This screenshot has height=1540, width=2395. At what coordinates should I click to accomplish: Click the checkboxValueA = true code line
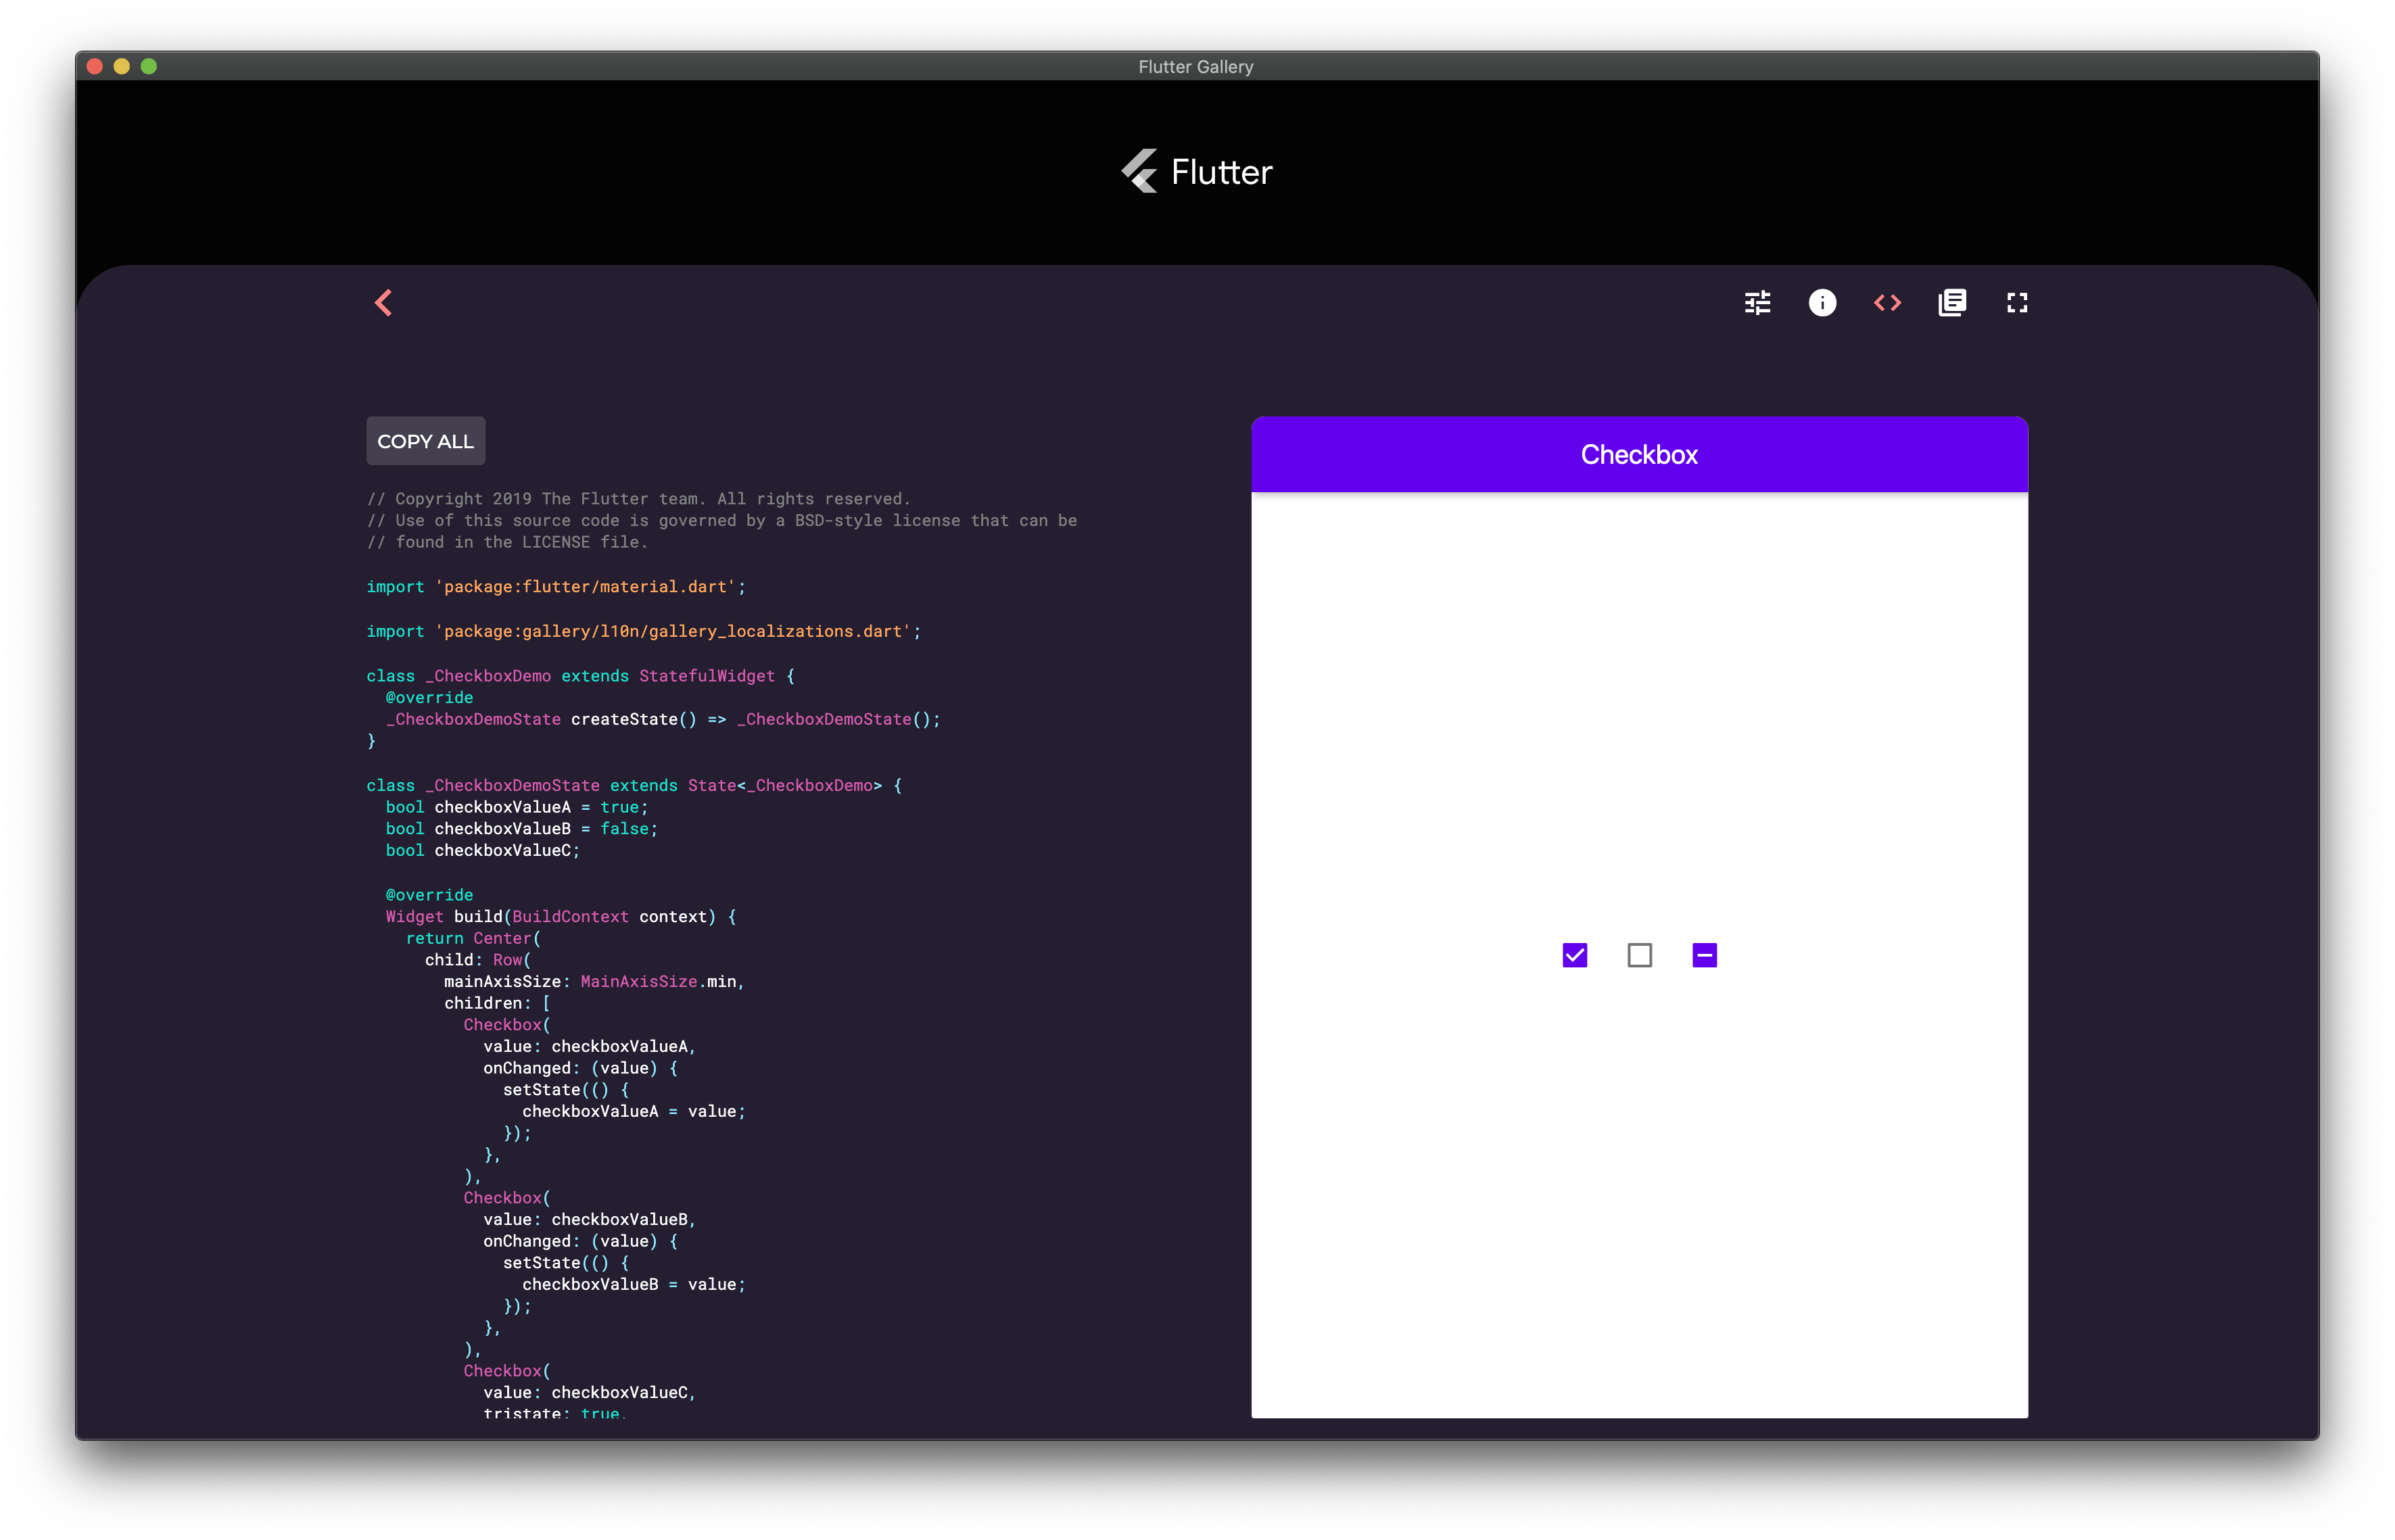(516, 807)
